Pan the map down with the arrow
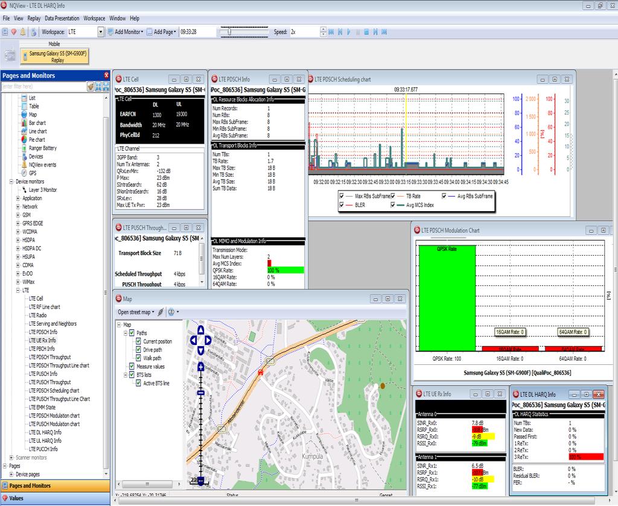This screenshot has height=506, width=618. 200,350
